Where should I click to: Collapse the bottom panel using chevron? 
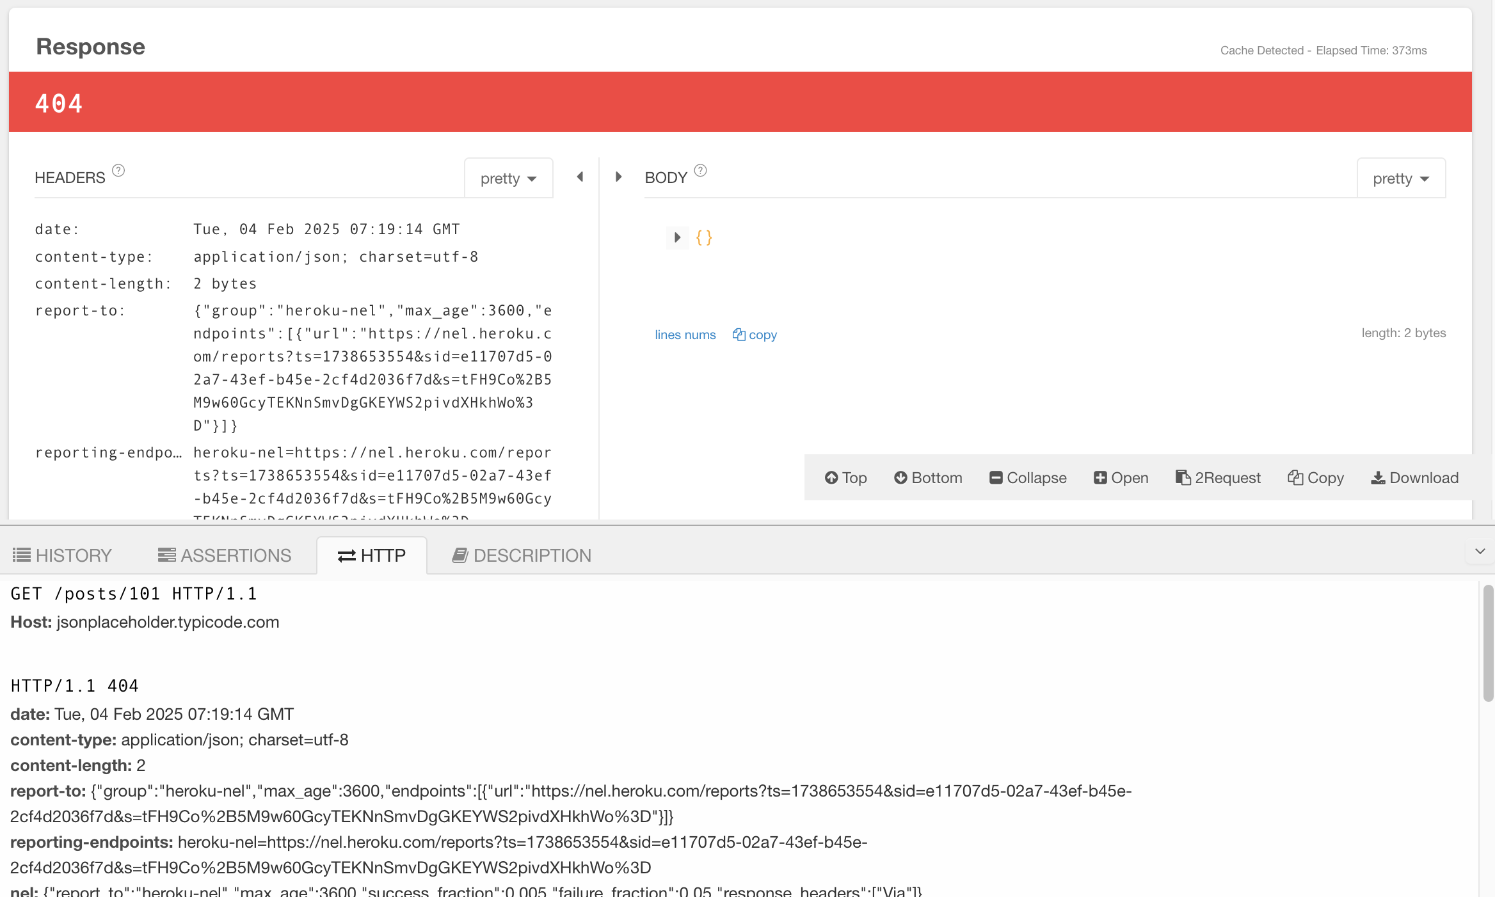pyautogui.click(x=1480, y=552)
